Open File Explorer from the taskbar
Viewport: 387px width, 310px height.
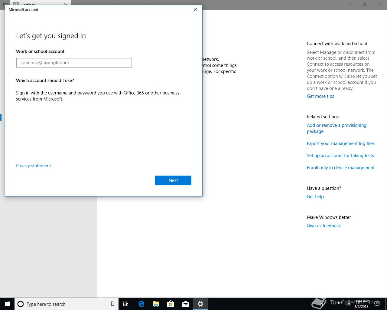click(x=156, y=304)
